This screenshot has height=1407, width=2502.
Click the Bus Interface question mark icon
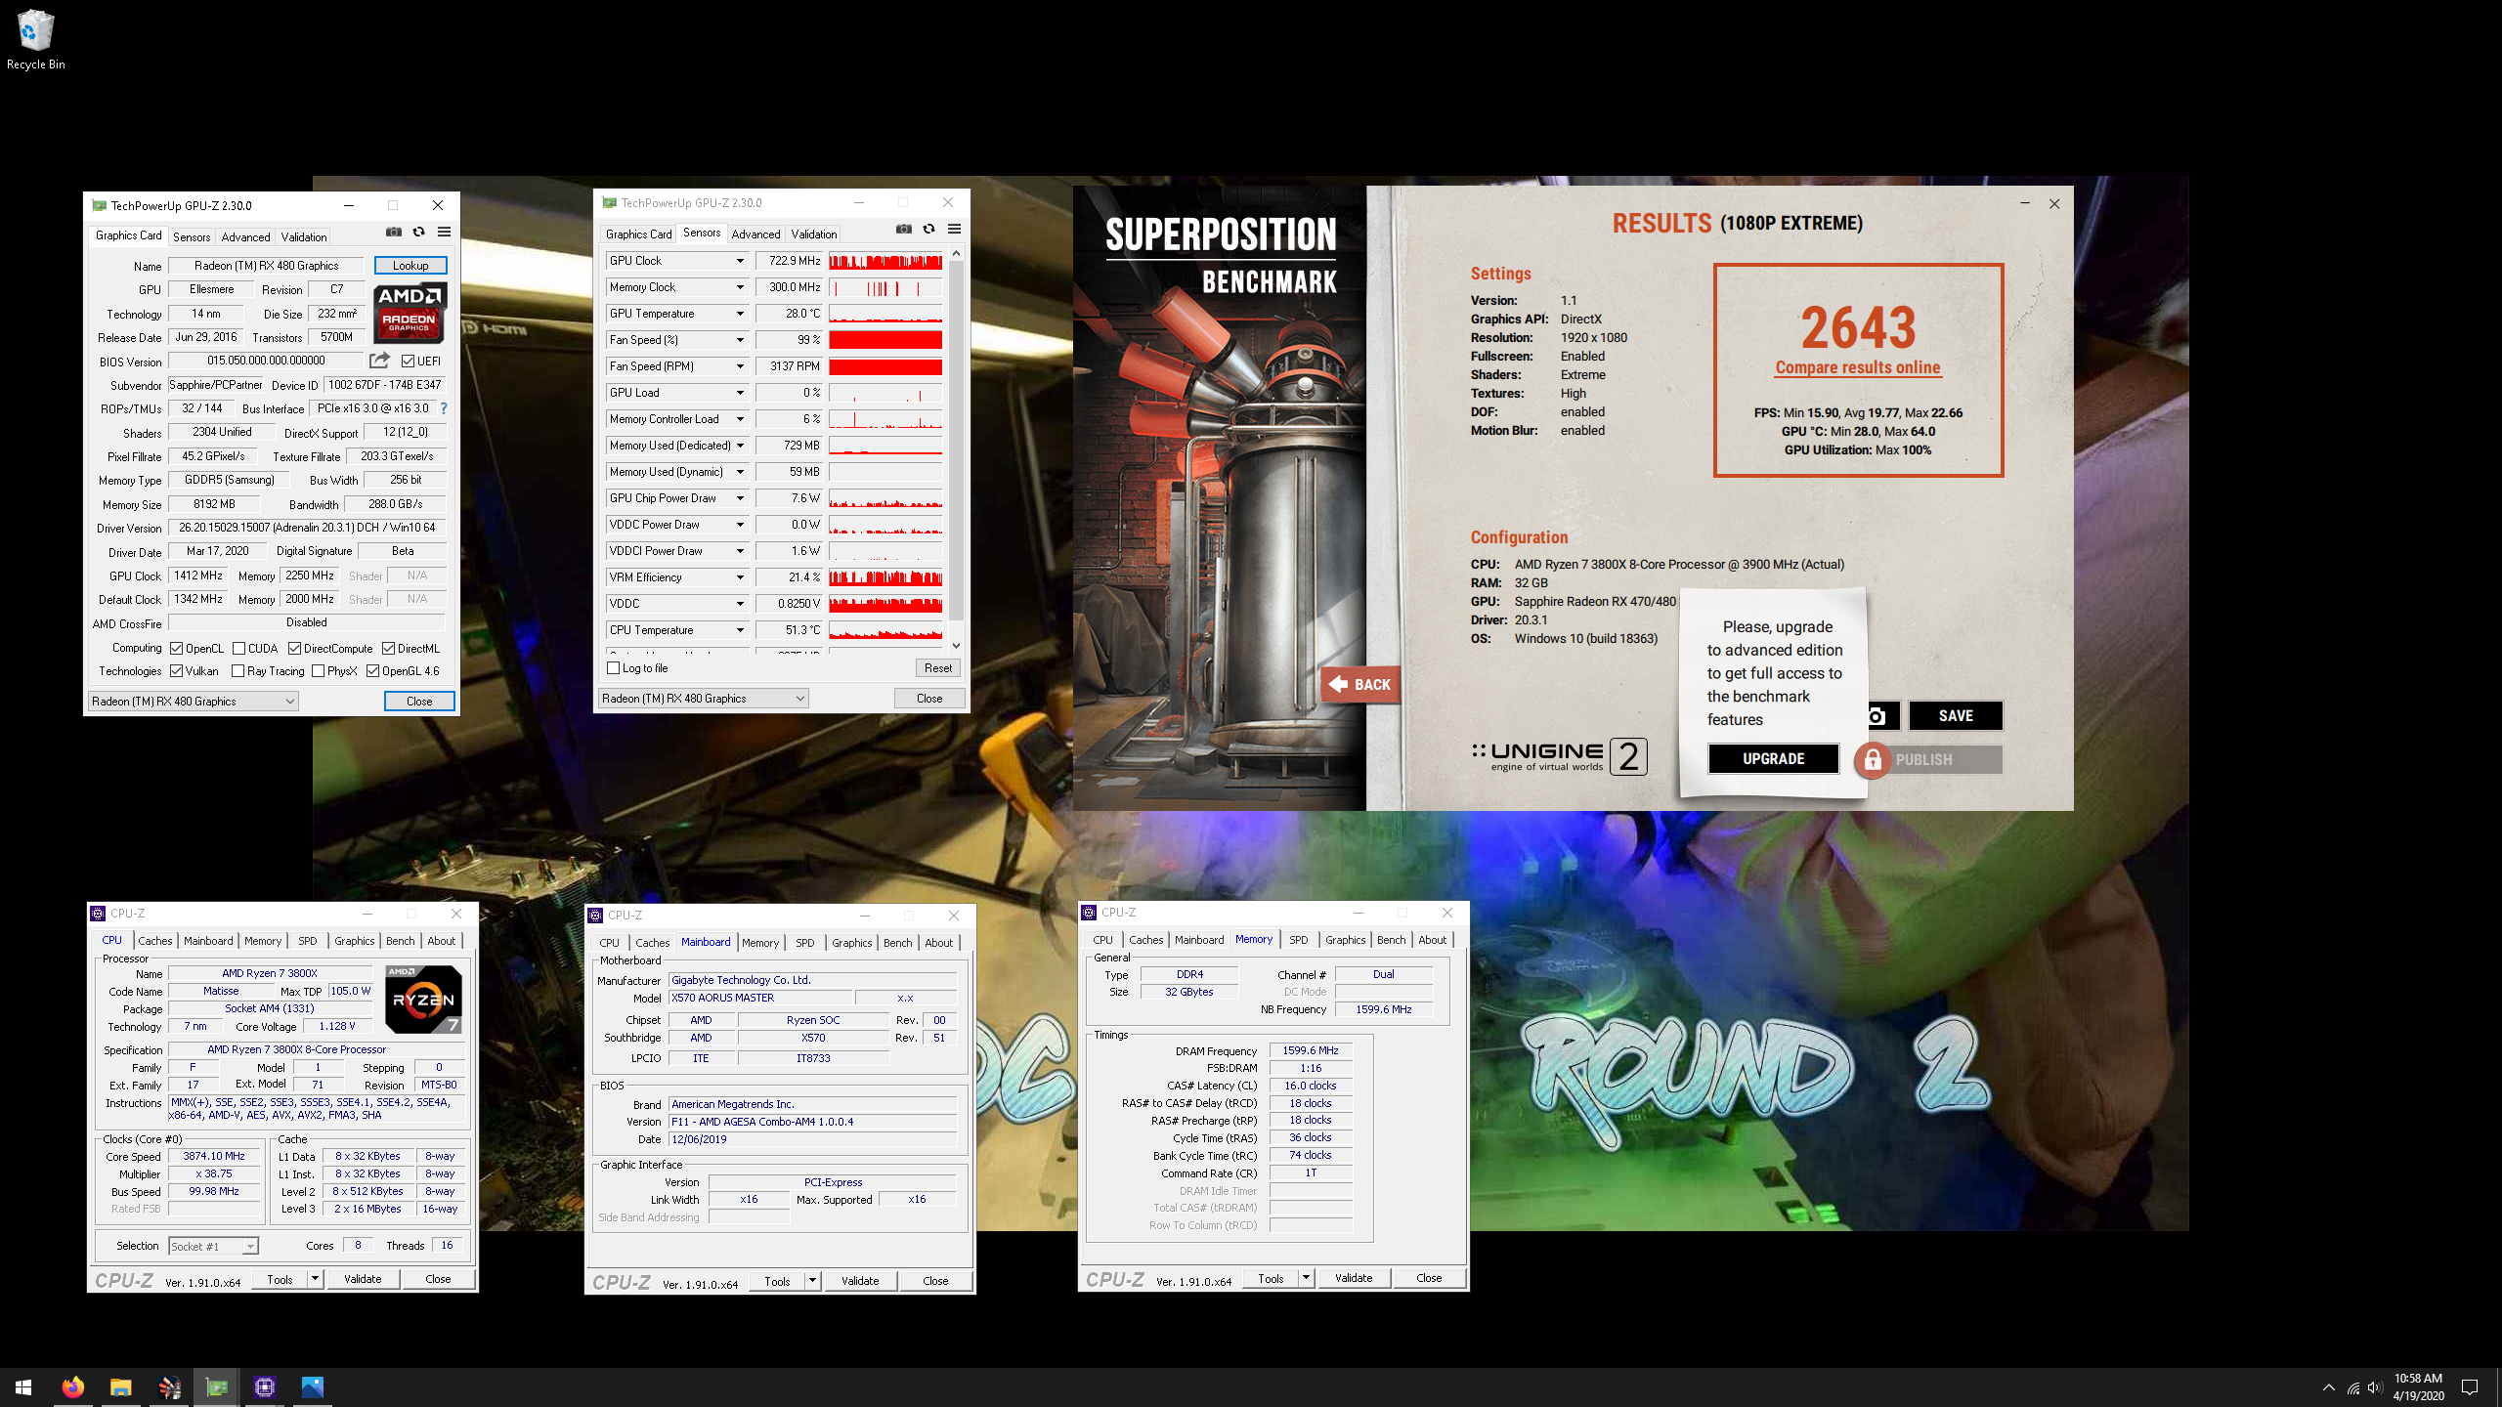[444, 408]
